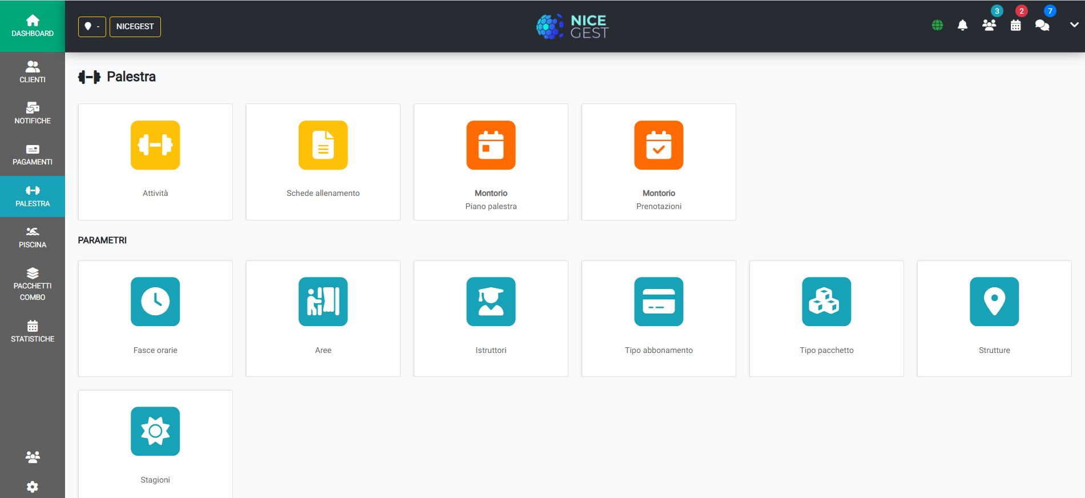Open the Aree parameter tile

point(323,319)
